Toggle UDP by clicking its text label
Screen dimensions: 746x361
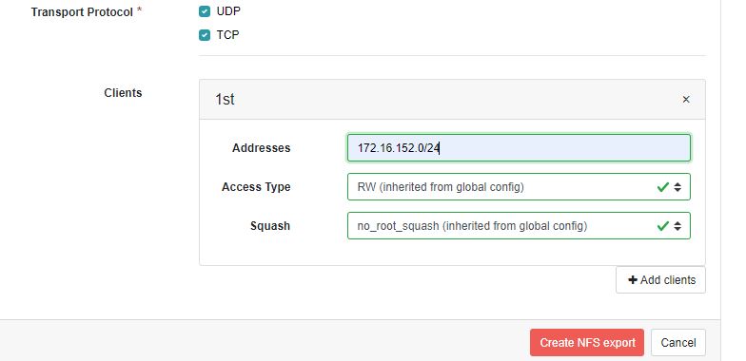pyautogui.click(x=228, y=11)
